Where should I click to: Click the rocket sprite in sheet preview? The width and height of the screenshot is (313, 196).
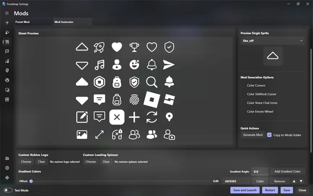click(x=99, y=47)
